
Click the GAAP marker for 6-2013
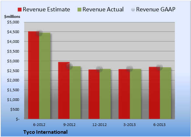tap(159, 67)
